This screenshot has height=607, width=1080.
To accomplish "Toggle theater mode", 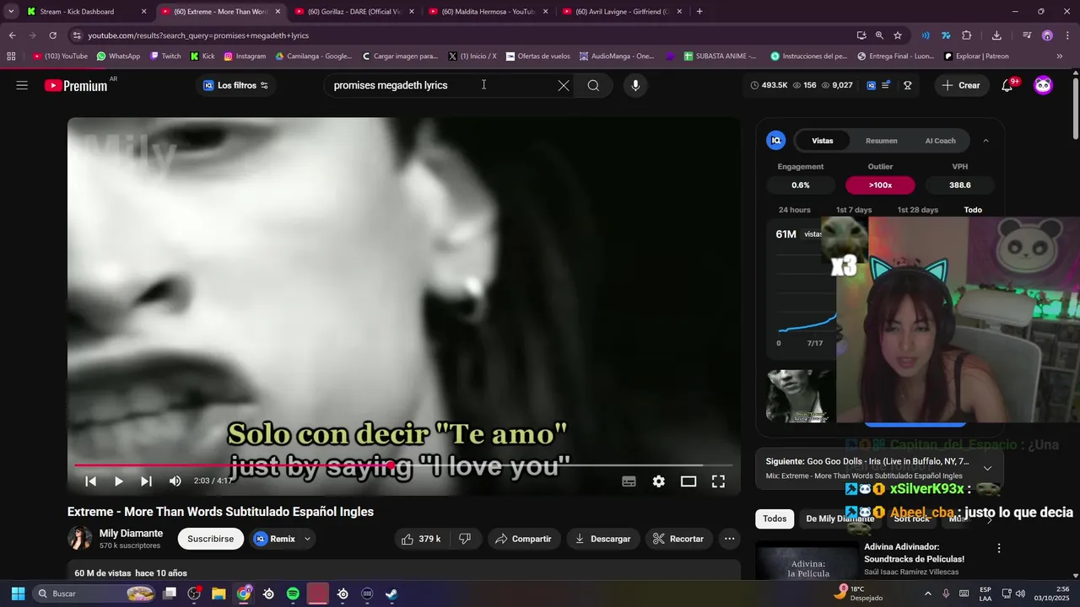I will click(x=688, y=481).
